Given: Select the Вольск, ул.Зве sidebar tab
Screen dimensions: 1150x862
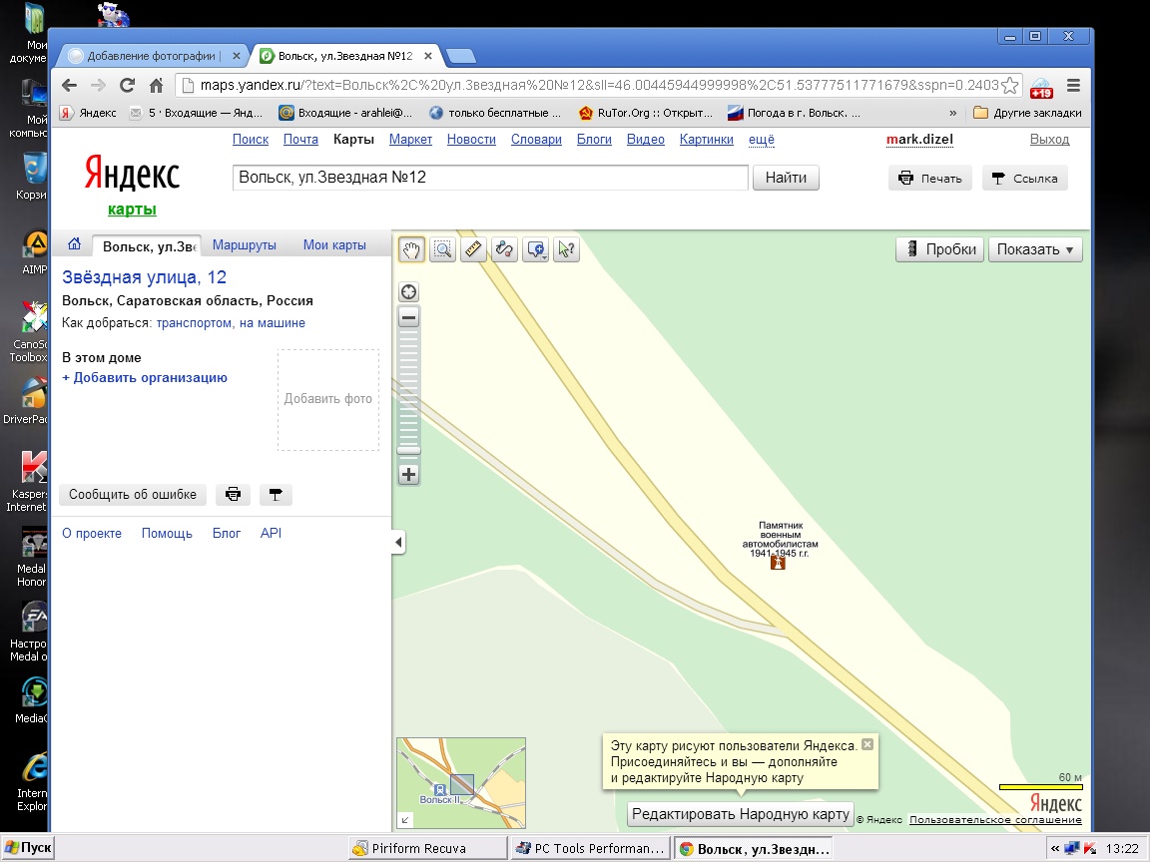Looking at the screenshot, I should click(x=147, y=246).
